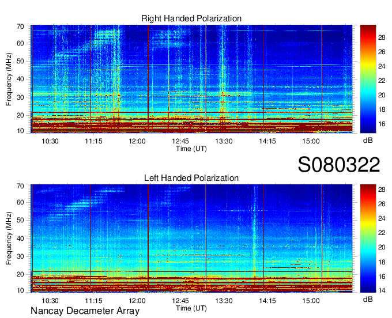The width and height of the screenshot is (392, 318).
Task: Click the "12:45" tick of left-handed plot
Action: (180, 301)
